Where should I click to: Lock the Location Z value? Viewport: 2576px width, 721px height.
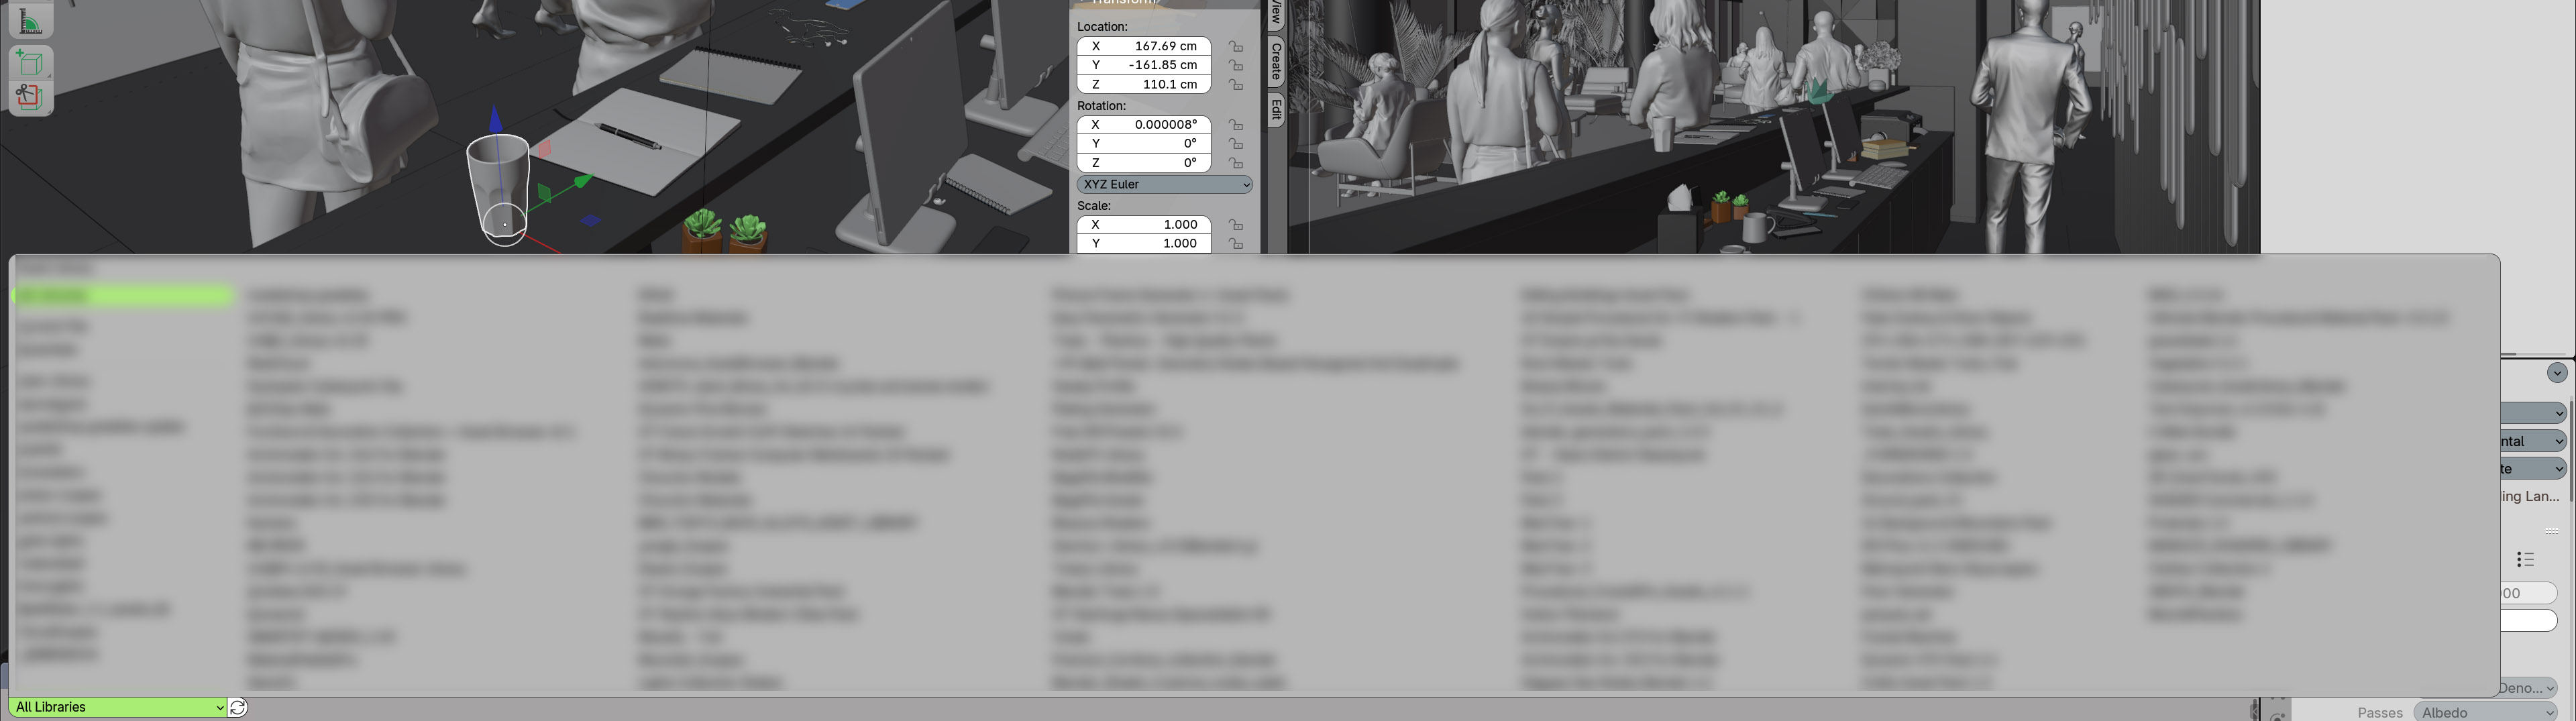click(x=1236, y=84)
